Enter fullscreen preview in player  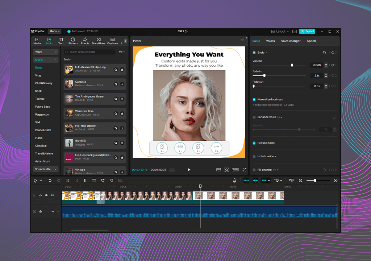coord(244,170)
